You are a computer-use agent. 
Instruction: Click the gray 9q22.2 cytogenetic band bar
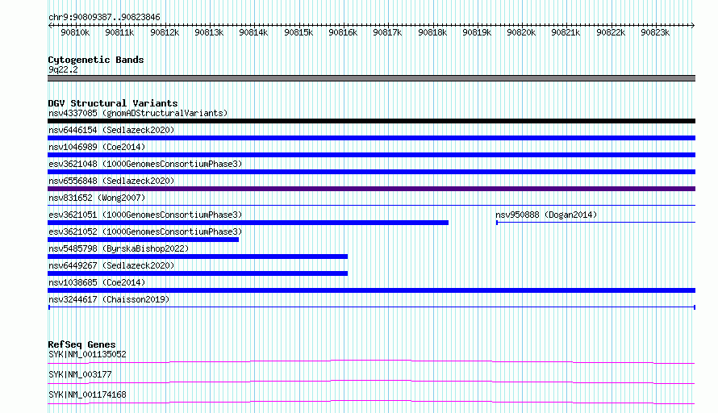click(371, 78)
